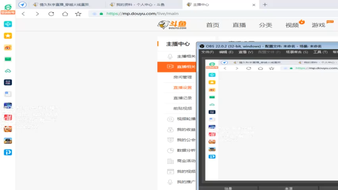Click the green cloud sidebar icon
338x190 pixels.
point(8,71)
